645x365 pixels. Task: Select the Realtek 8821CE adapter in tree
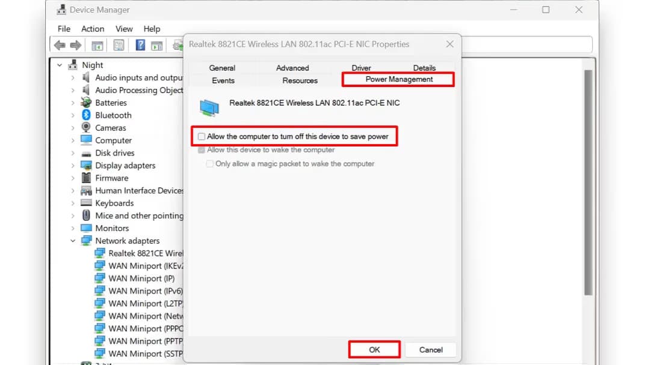pyautogui.click(x=144, y=253)
